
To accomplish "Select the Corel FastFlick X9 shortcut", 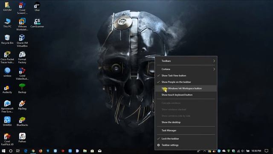I will pos(7,139).
